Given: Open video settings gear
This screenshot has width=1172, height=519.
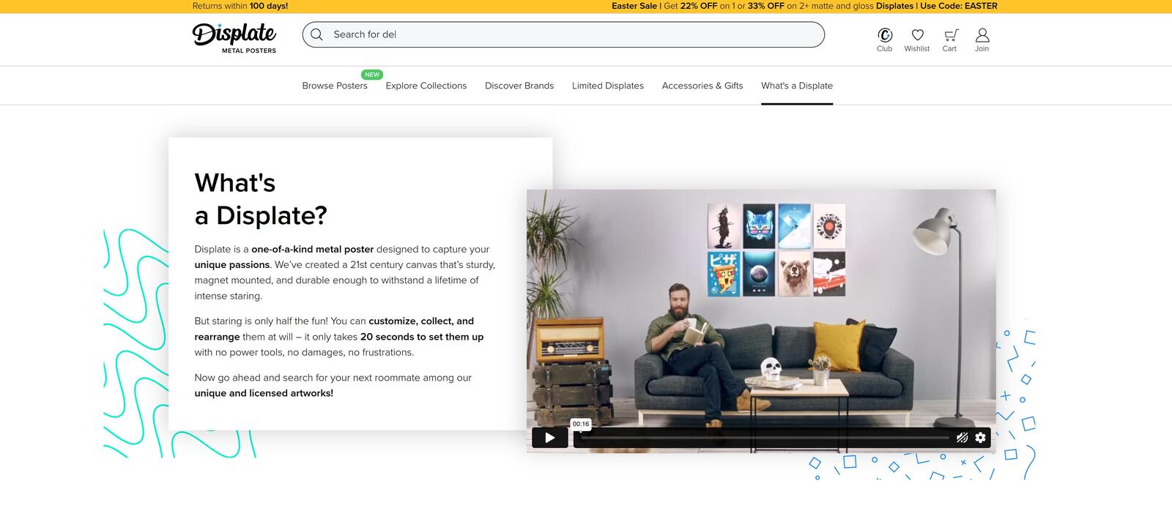Looking at the screenshot, I should tap(980, 438).
